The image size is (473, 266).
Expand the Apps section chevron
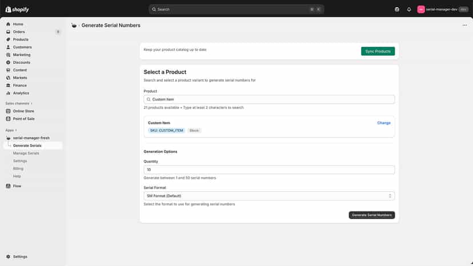pyautogui.click(x=15, y=130)
